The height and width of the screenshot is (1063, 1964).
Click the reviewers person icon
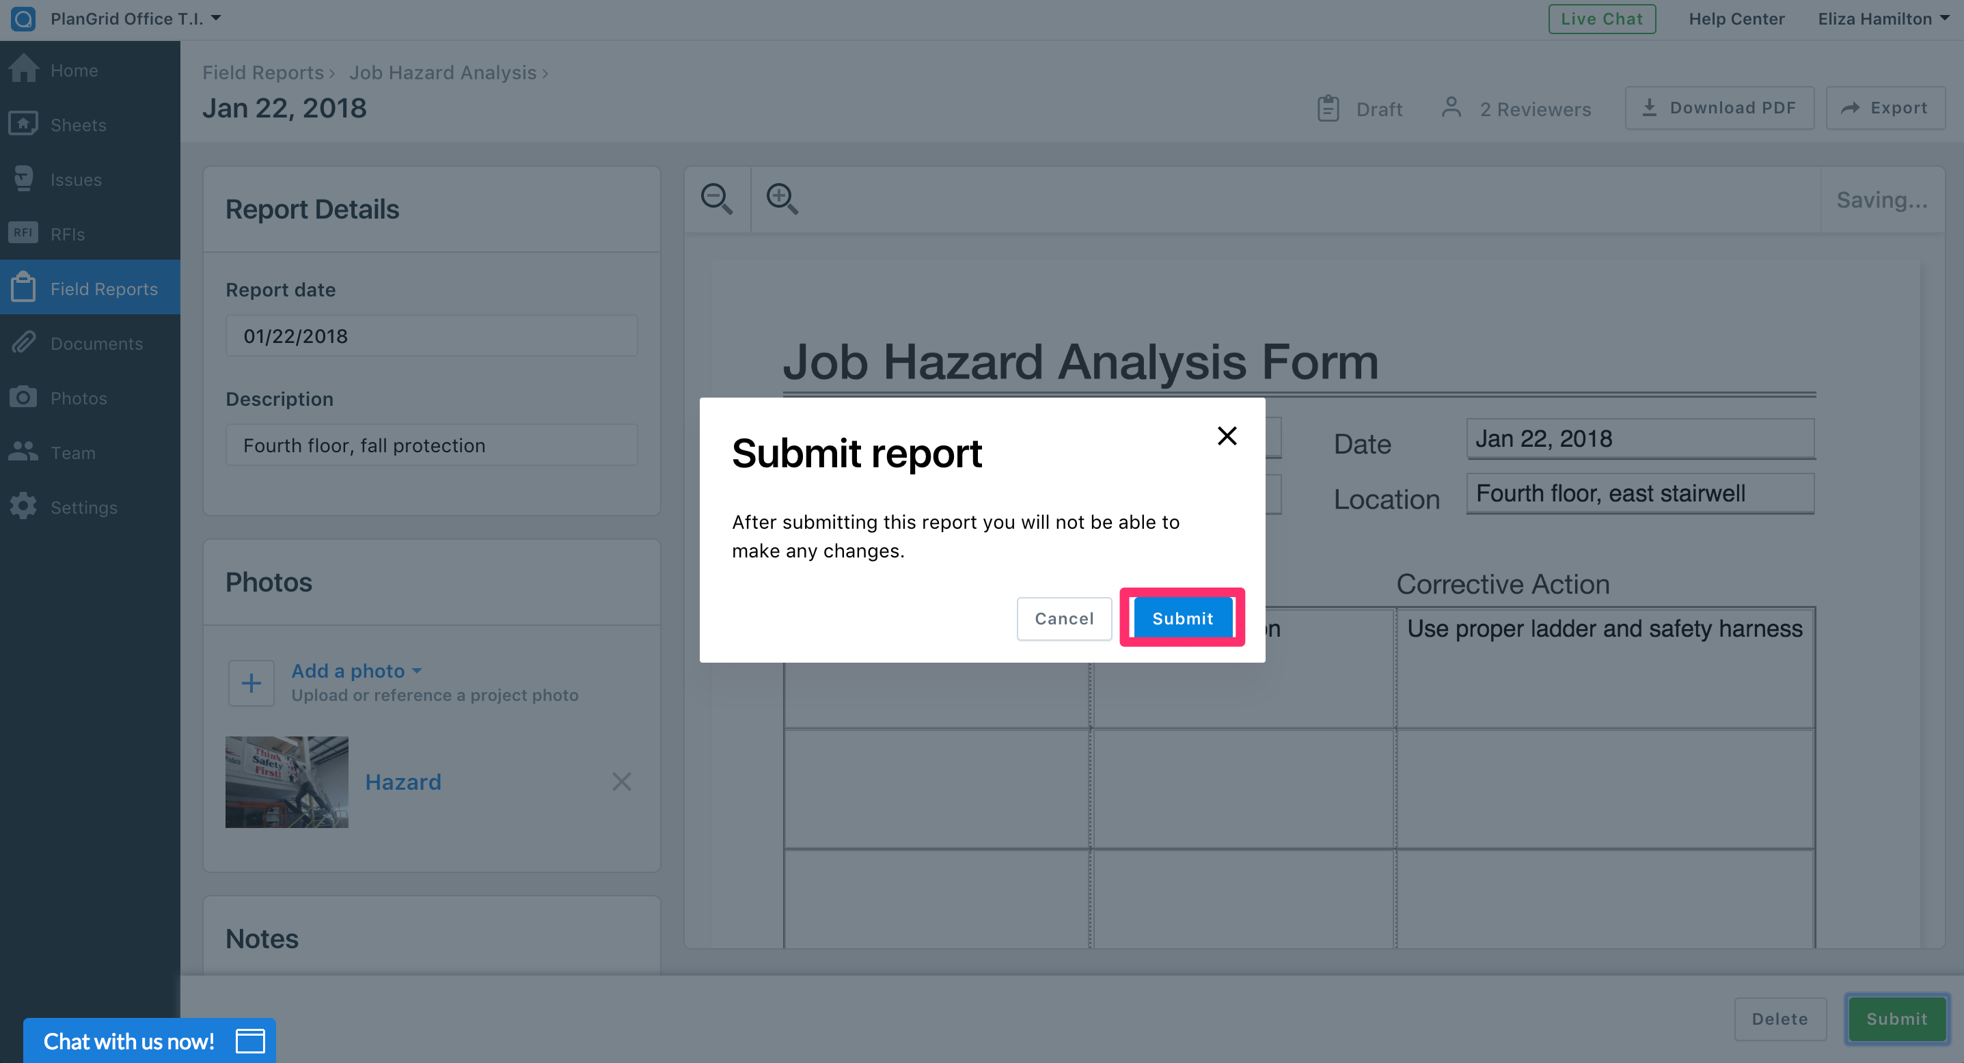[x=1451, y=107]
